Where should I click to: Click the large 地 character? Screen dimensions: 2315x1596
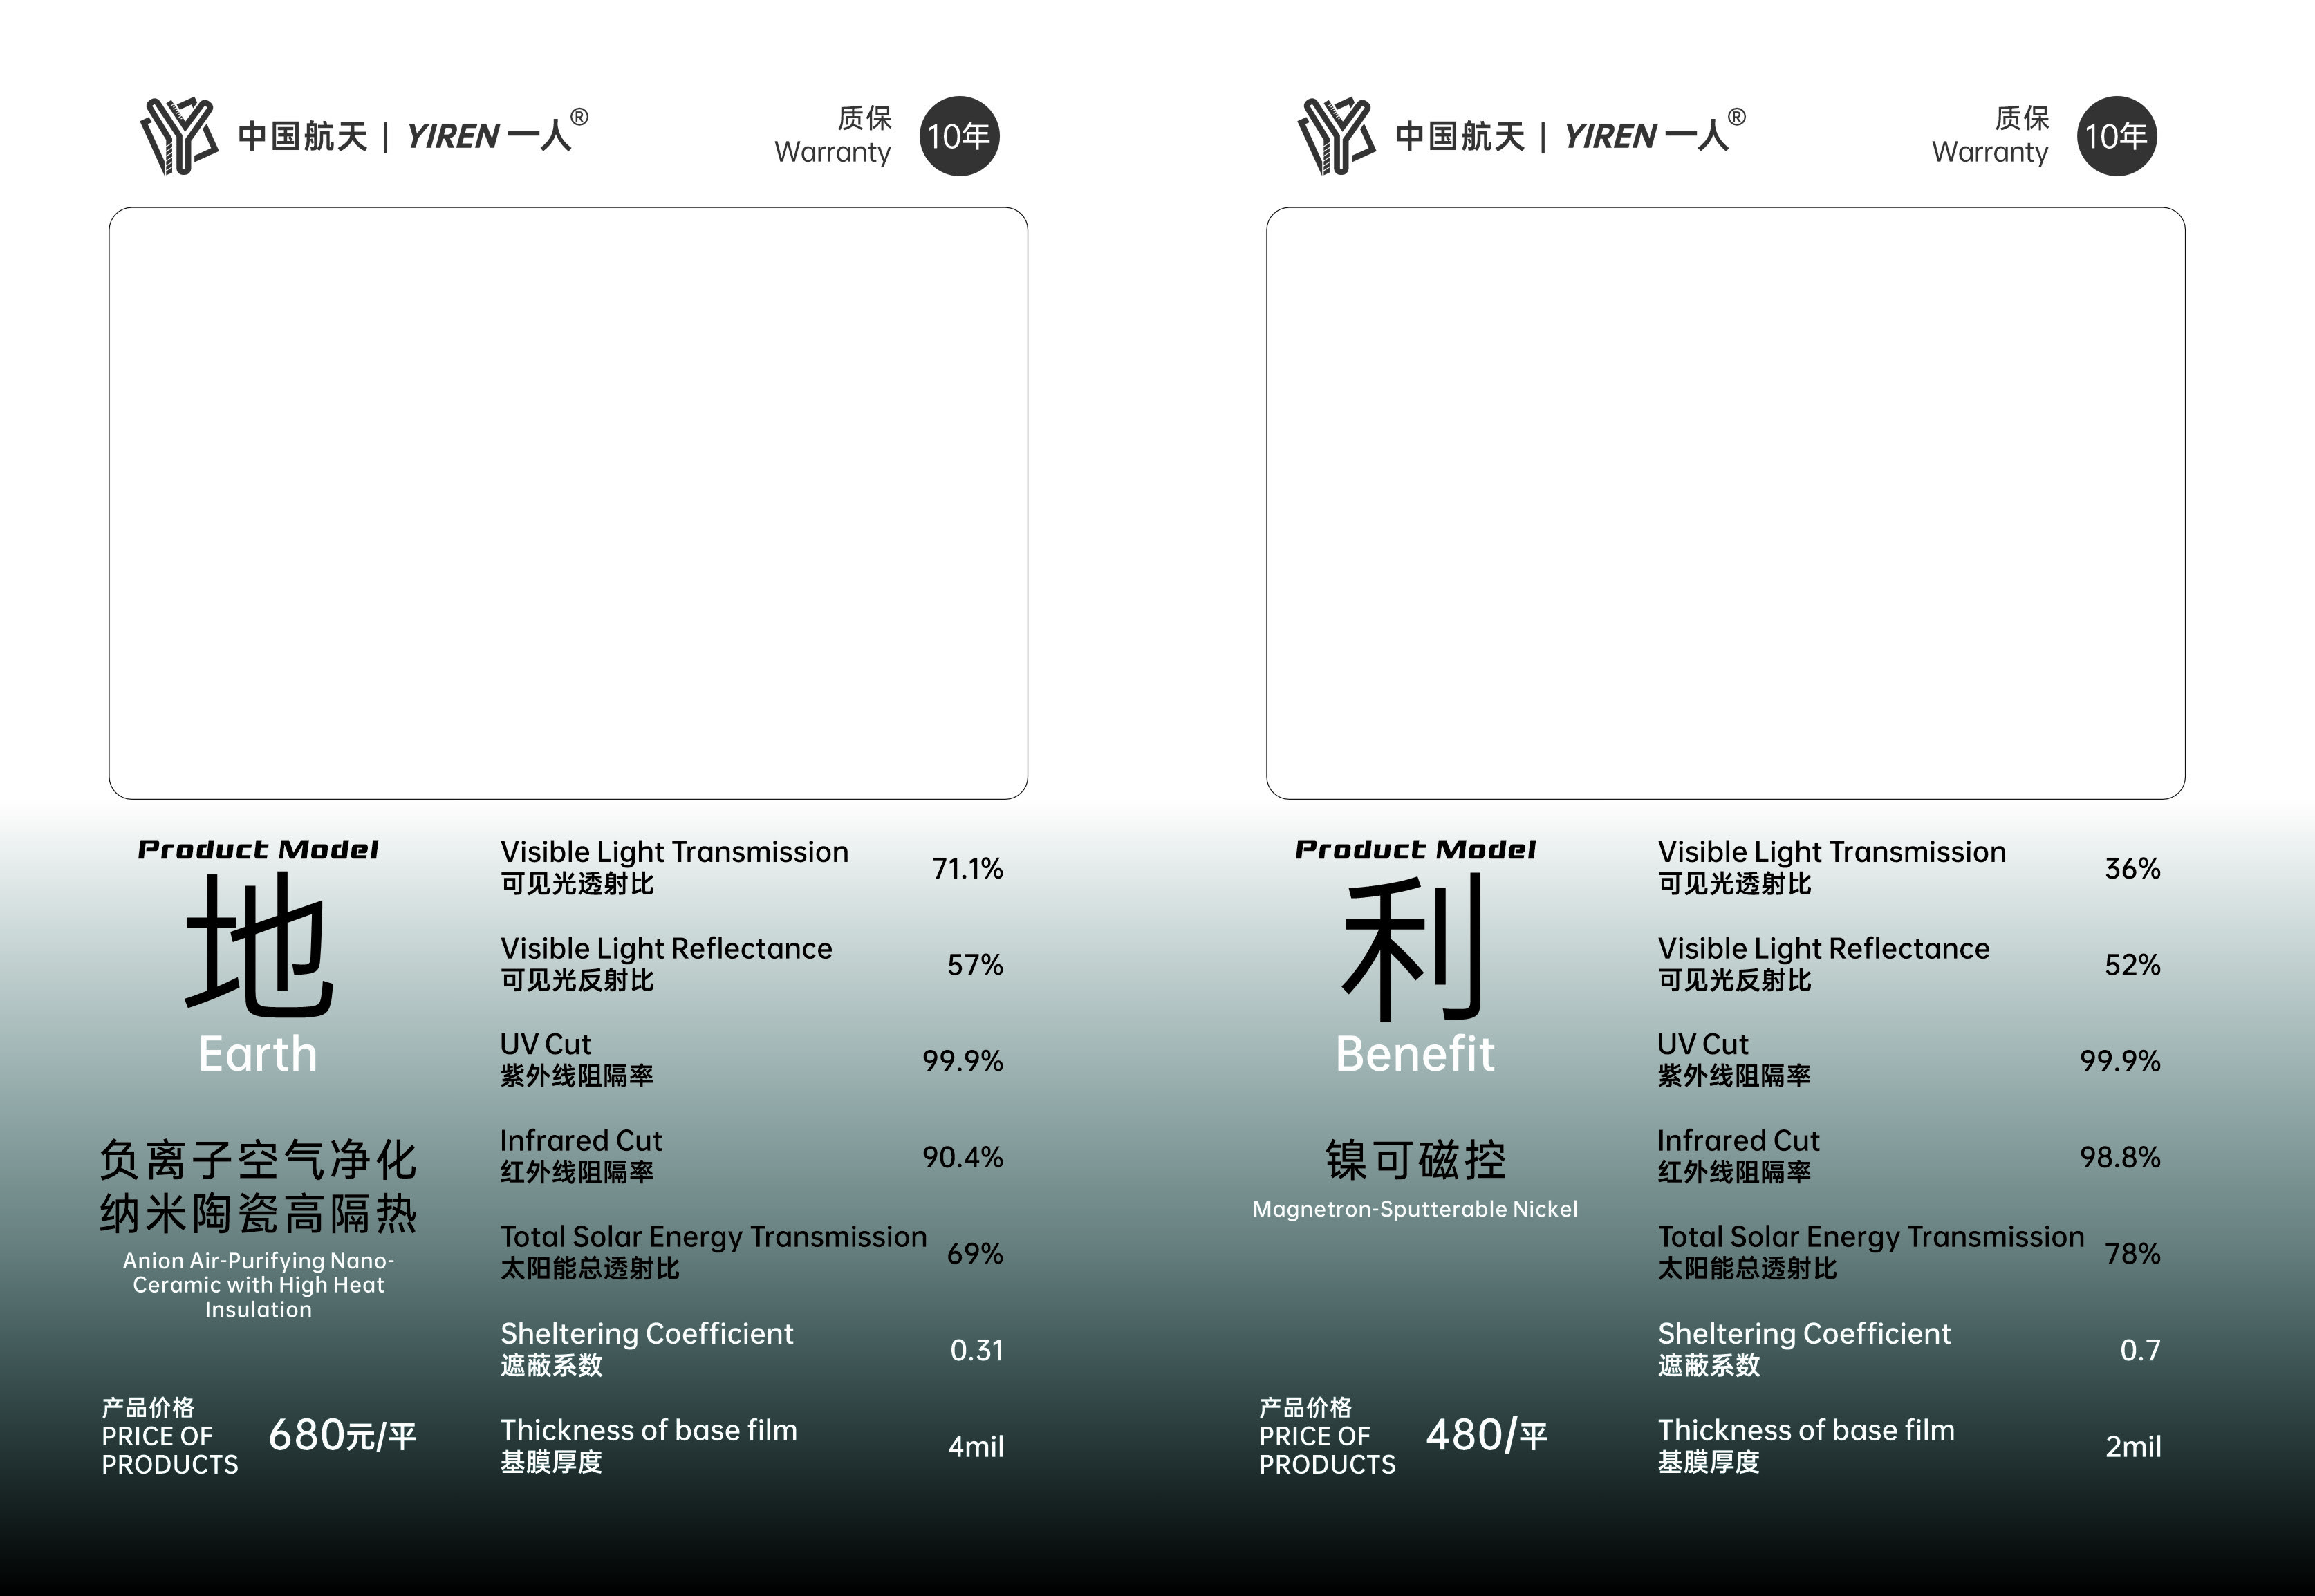click(258, 945)
